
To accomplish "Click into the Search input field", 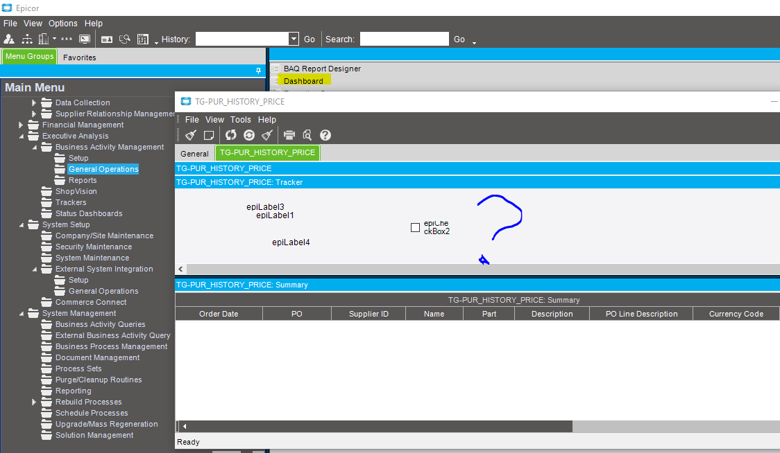I will [404, 39].
